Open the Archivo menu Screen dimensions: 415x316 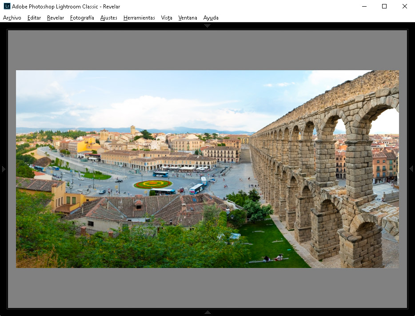tap(12, 18)
